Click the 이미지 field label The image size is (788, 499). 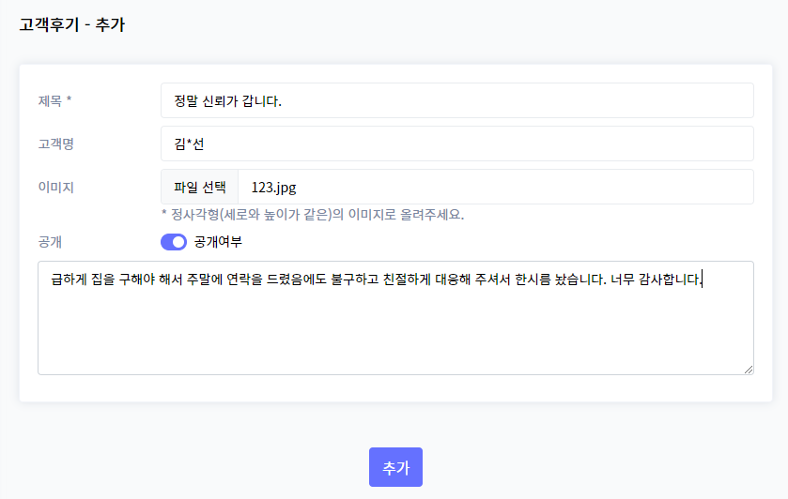coord(55,188)
